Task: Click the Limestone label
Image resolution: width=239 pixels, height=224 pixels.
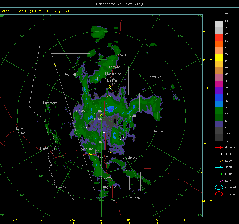Action: [50, 103]
